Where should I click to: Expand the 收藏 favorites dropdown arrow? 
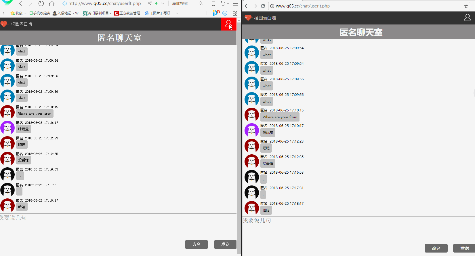[26, 13]
